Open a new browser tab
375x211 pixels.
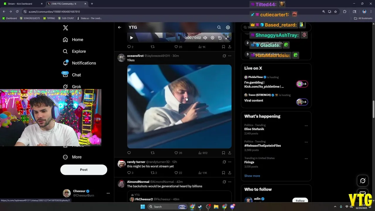(92, 4)
